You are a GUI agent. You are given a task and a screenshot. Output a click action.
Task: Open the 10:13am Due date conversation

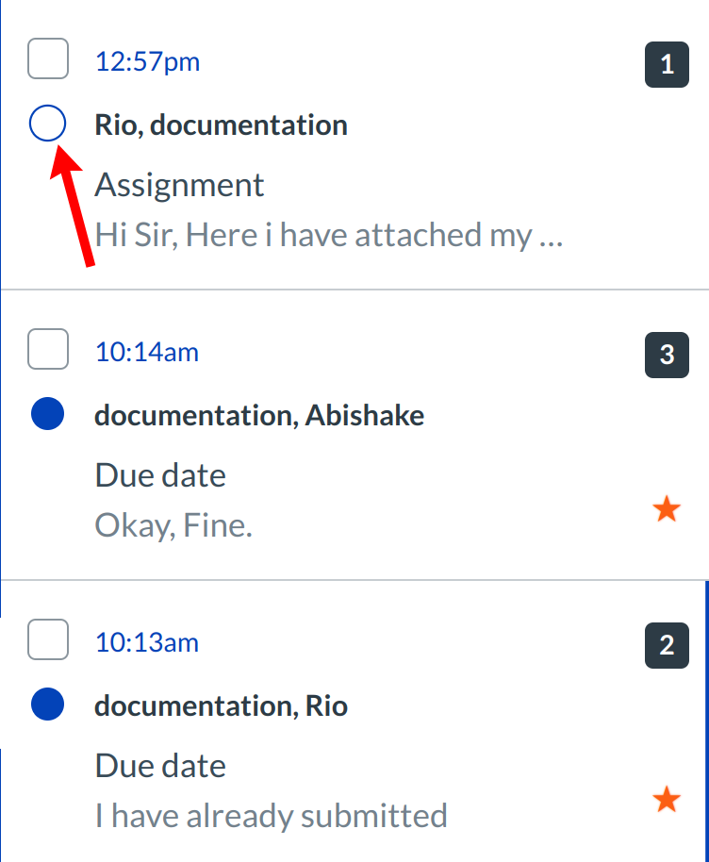point(160,766)
